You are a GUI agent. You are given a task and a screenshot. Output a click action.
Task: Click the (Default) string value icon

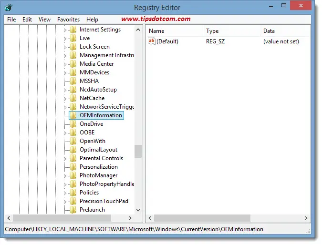coord(152,41)
